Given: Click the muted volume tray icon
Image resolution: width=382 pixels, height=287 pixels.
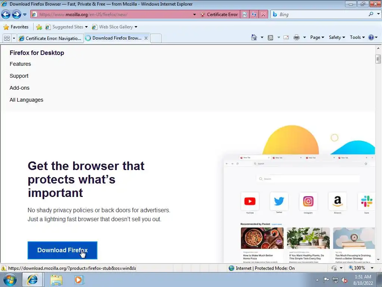Looking at the screenshot, I should coord(344,280).
